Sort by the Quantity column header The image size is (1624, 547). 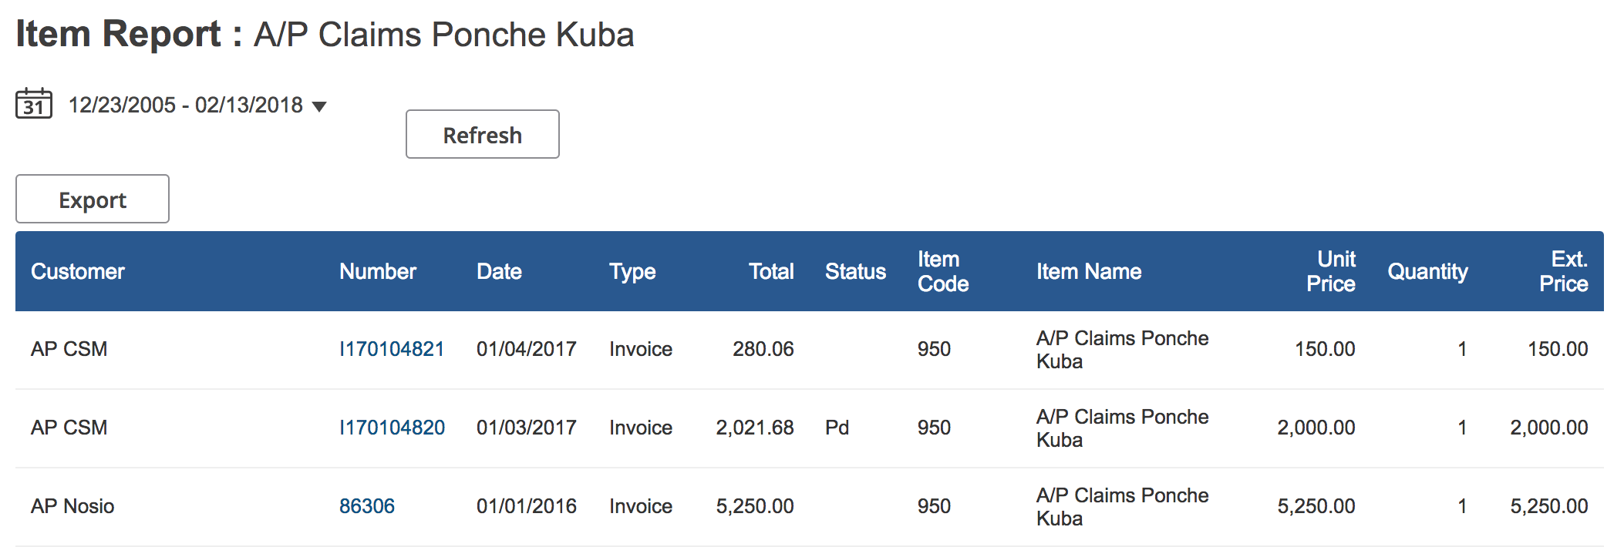coord(1427,272)
